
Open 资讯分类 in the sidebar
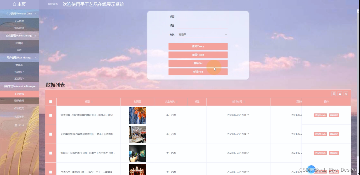point(19,101)
